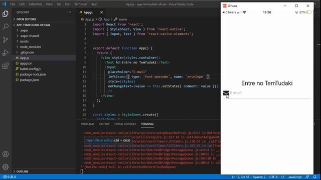The height and width of the screenshot is (180, 321).
Task: Place cursor on line 12 leftIcon code
Action: [159, 76]
